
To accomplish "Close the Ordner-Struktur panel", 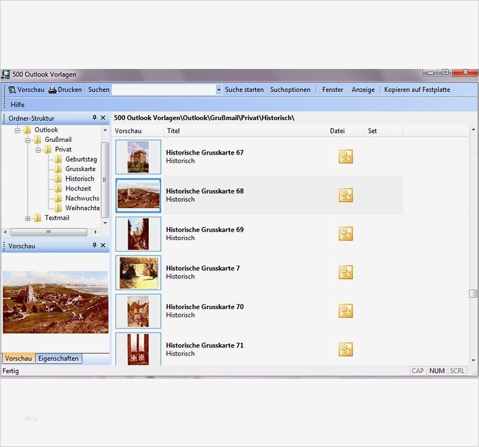I will tap(103, 117).
